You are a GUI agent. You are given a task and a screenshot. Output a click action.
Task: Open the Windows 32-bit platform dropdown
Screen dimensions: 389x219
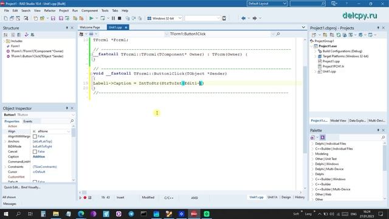pyautogui.click(x=180, y=18)
